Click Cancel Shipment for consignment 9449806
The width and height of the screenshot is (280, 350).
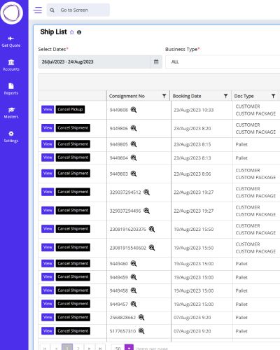[x=73, y=128]
